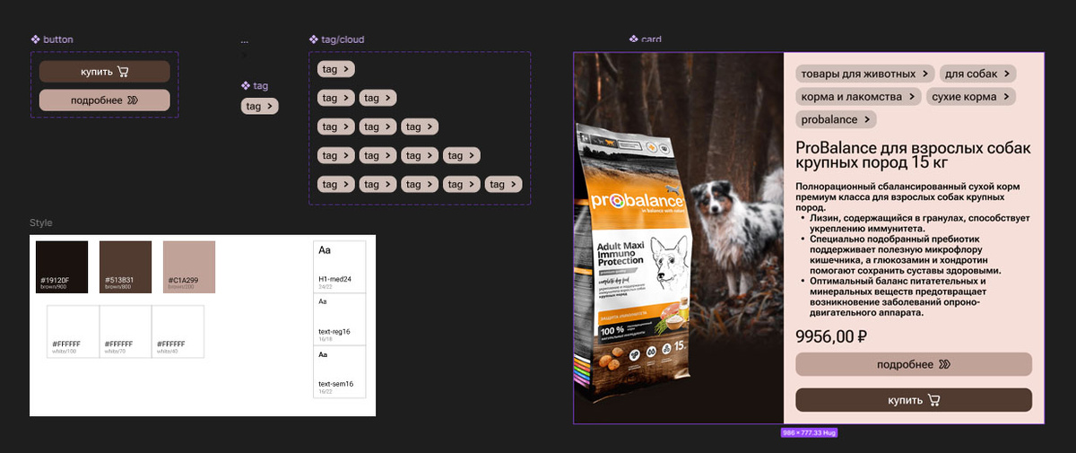
Task: Select the "корма и лакомства" tag in the card
Action: pyautogui.click(x=859, y=96)
